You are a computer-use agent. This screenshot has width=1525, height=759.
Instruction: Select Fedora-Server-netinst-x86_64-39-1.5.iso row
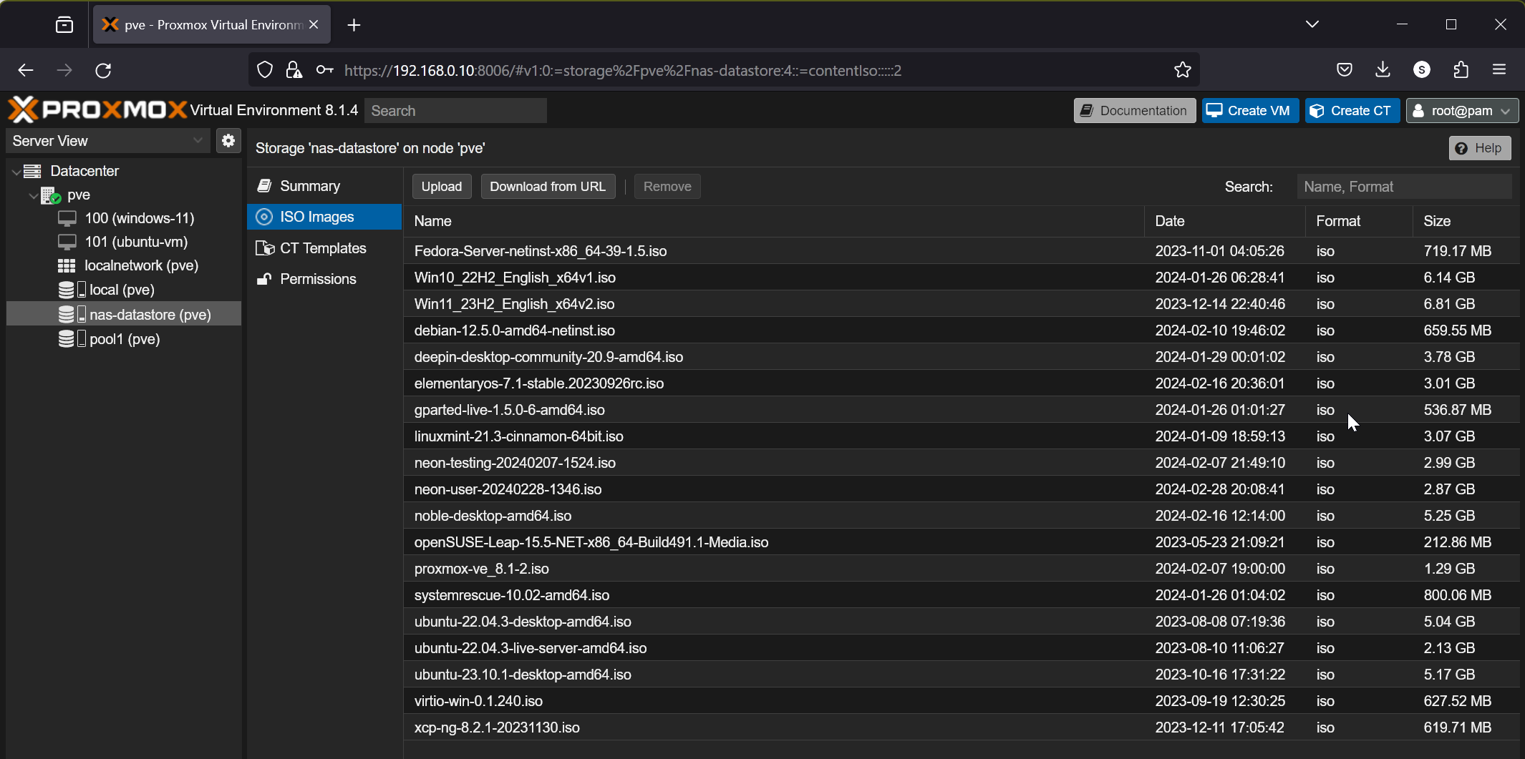pyautogui.click(x=962, y=251)
